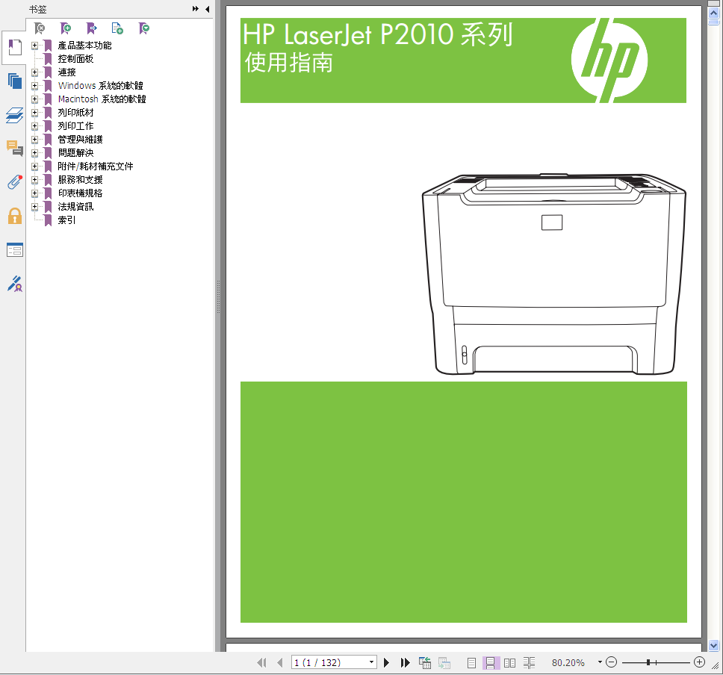Expand the 服務和支援 bookmark
This screenshot has height=675, width=723.
34,180
